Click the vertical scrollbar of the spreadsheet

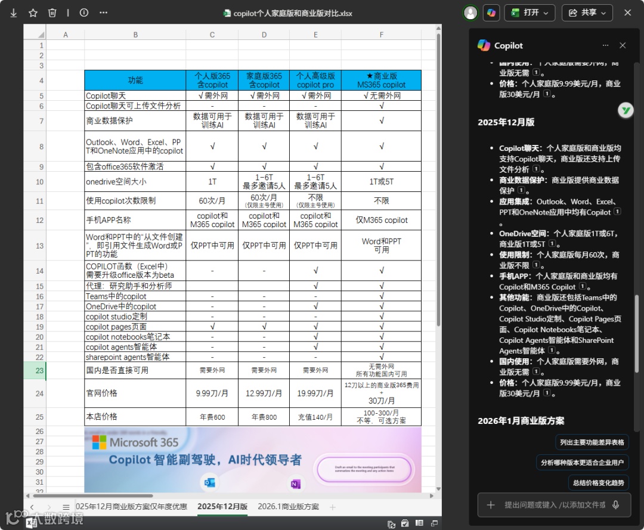(438, 179)
